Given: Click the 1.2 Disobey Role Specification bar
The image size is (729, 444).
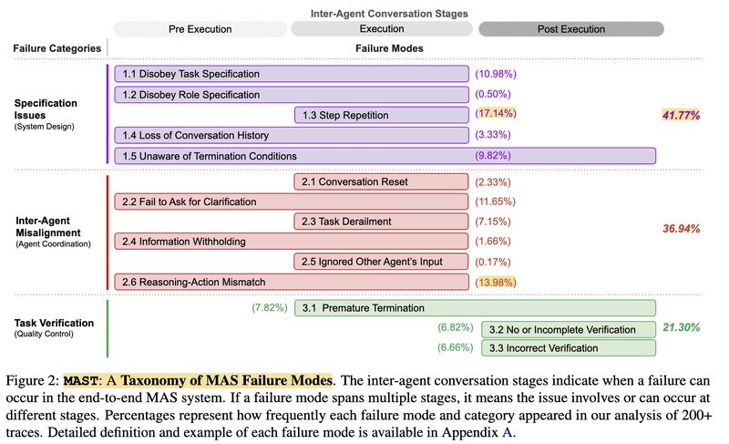Looking at the screenshot, I should point(292,94).
